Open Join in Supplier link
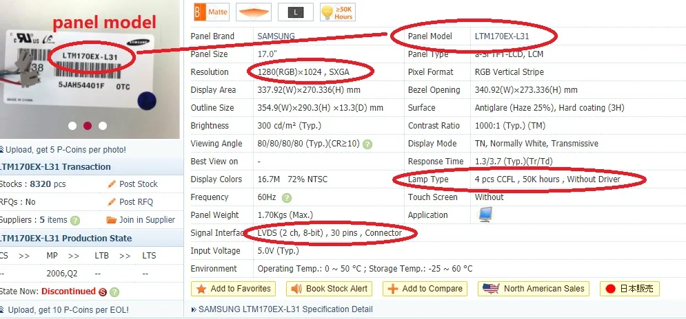 click(x=147, y=220)
